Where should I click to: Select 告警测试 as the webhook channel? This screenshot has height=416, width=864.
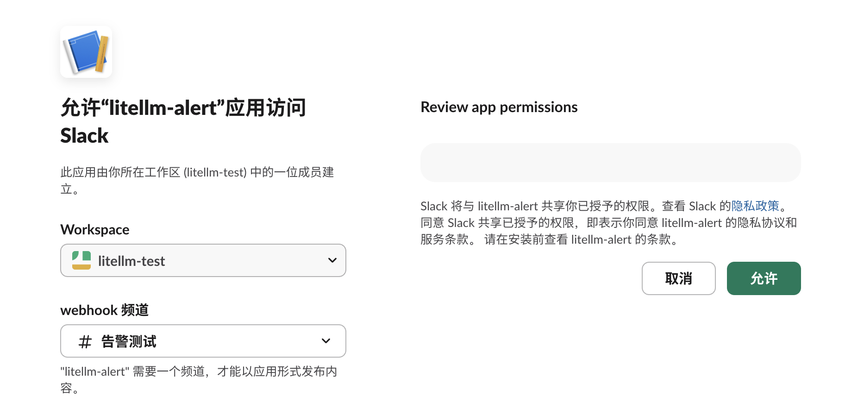tap(130, 341)
